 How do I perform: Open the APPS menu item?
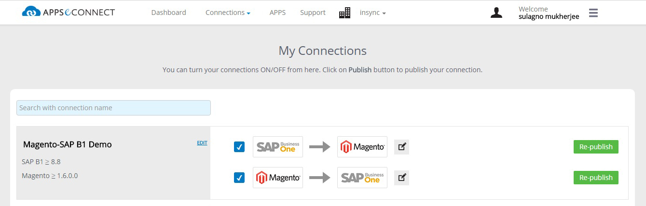tap(277, 13)
